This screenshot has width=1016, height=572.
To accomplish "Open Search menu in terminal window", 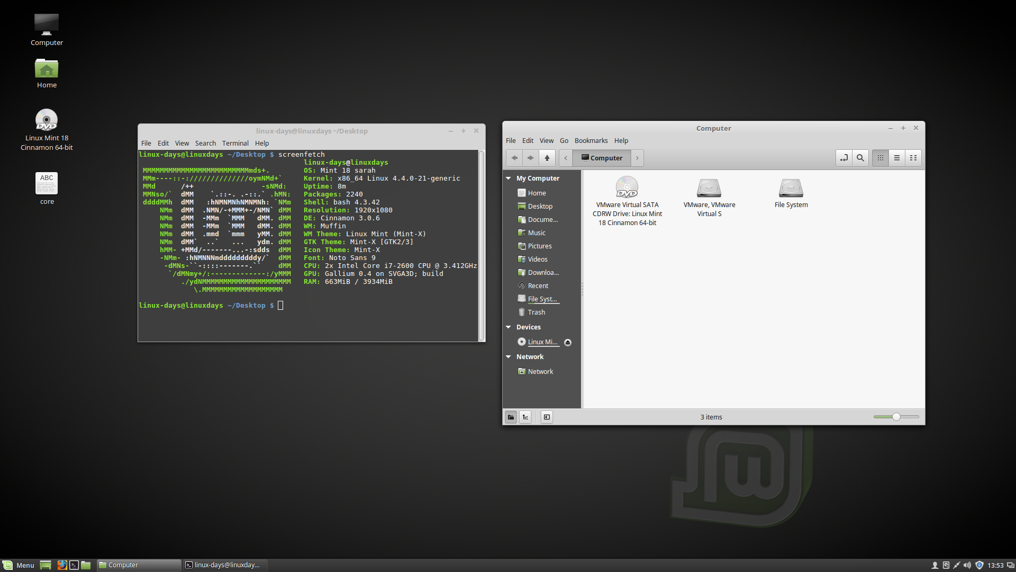I will 205,144.
